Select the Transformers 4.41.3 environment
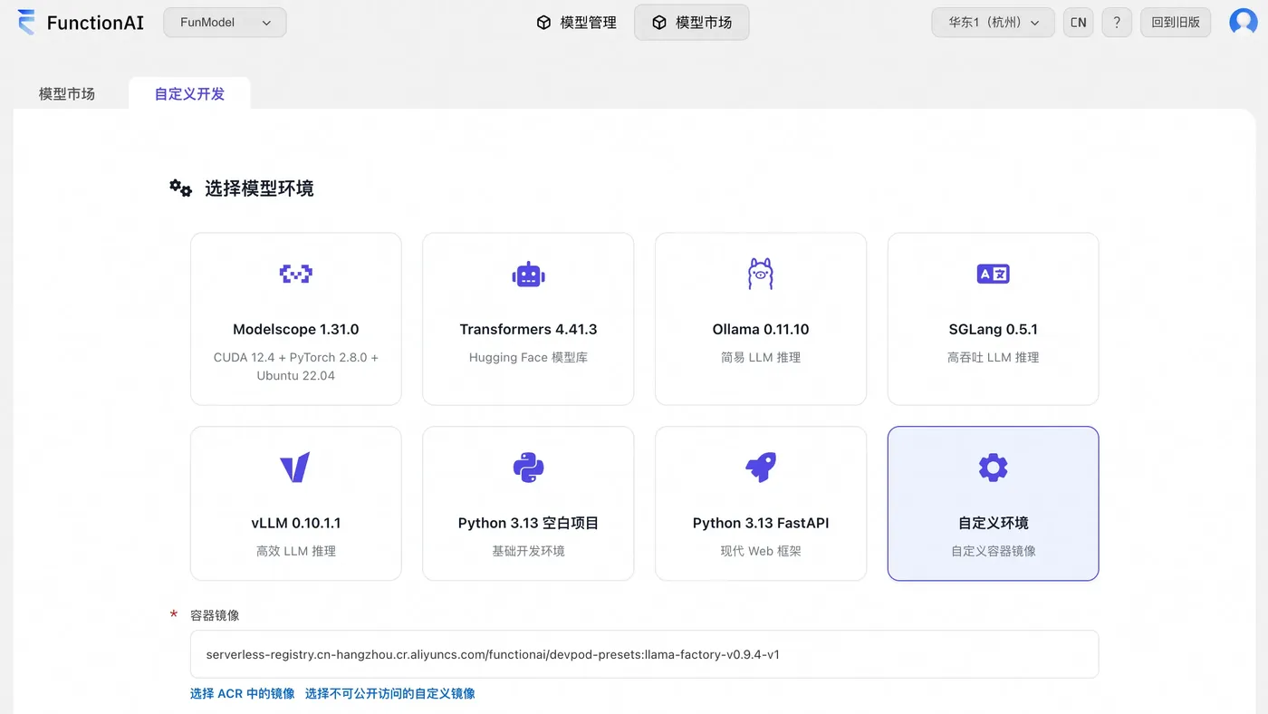 [x=528, y=319]
